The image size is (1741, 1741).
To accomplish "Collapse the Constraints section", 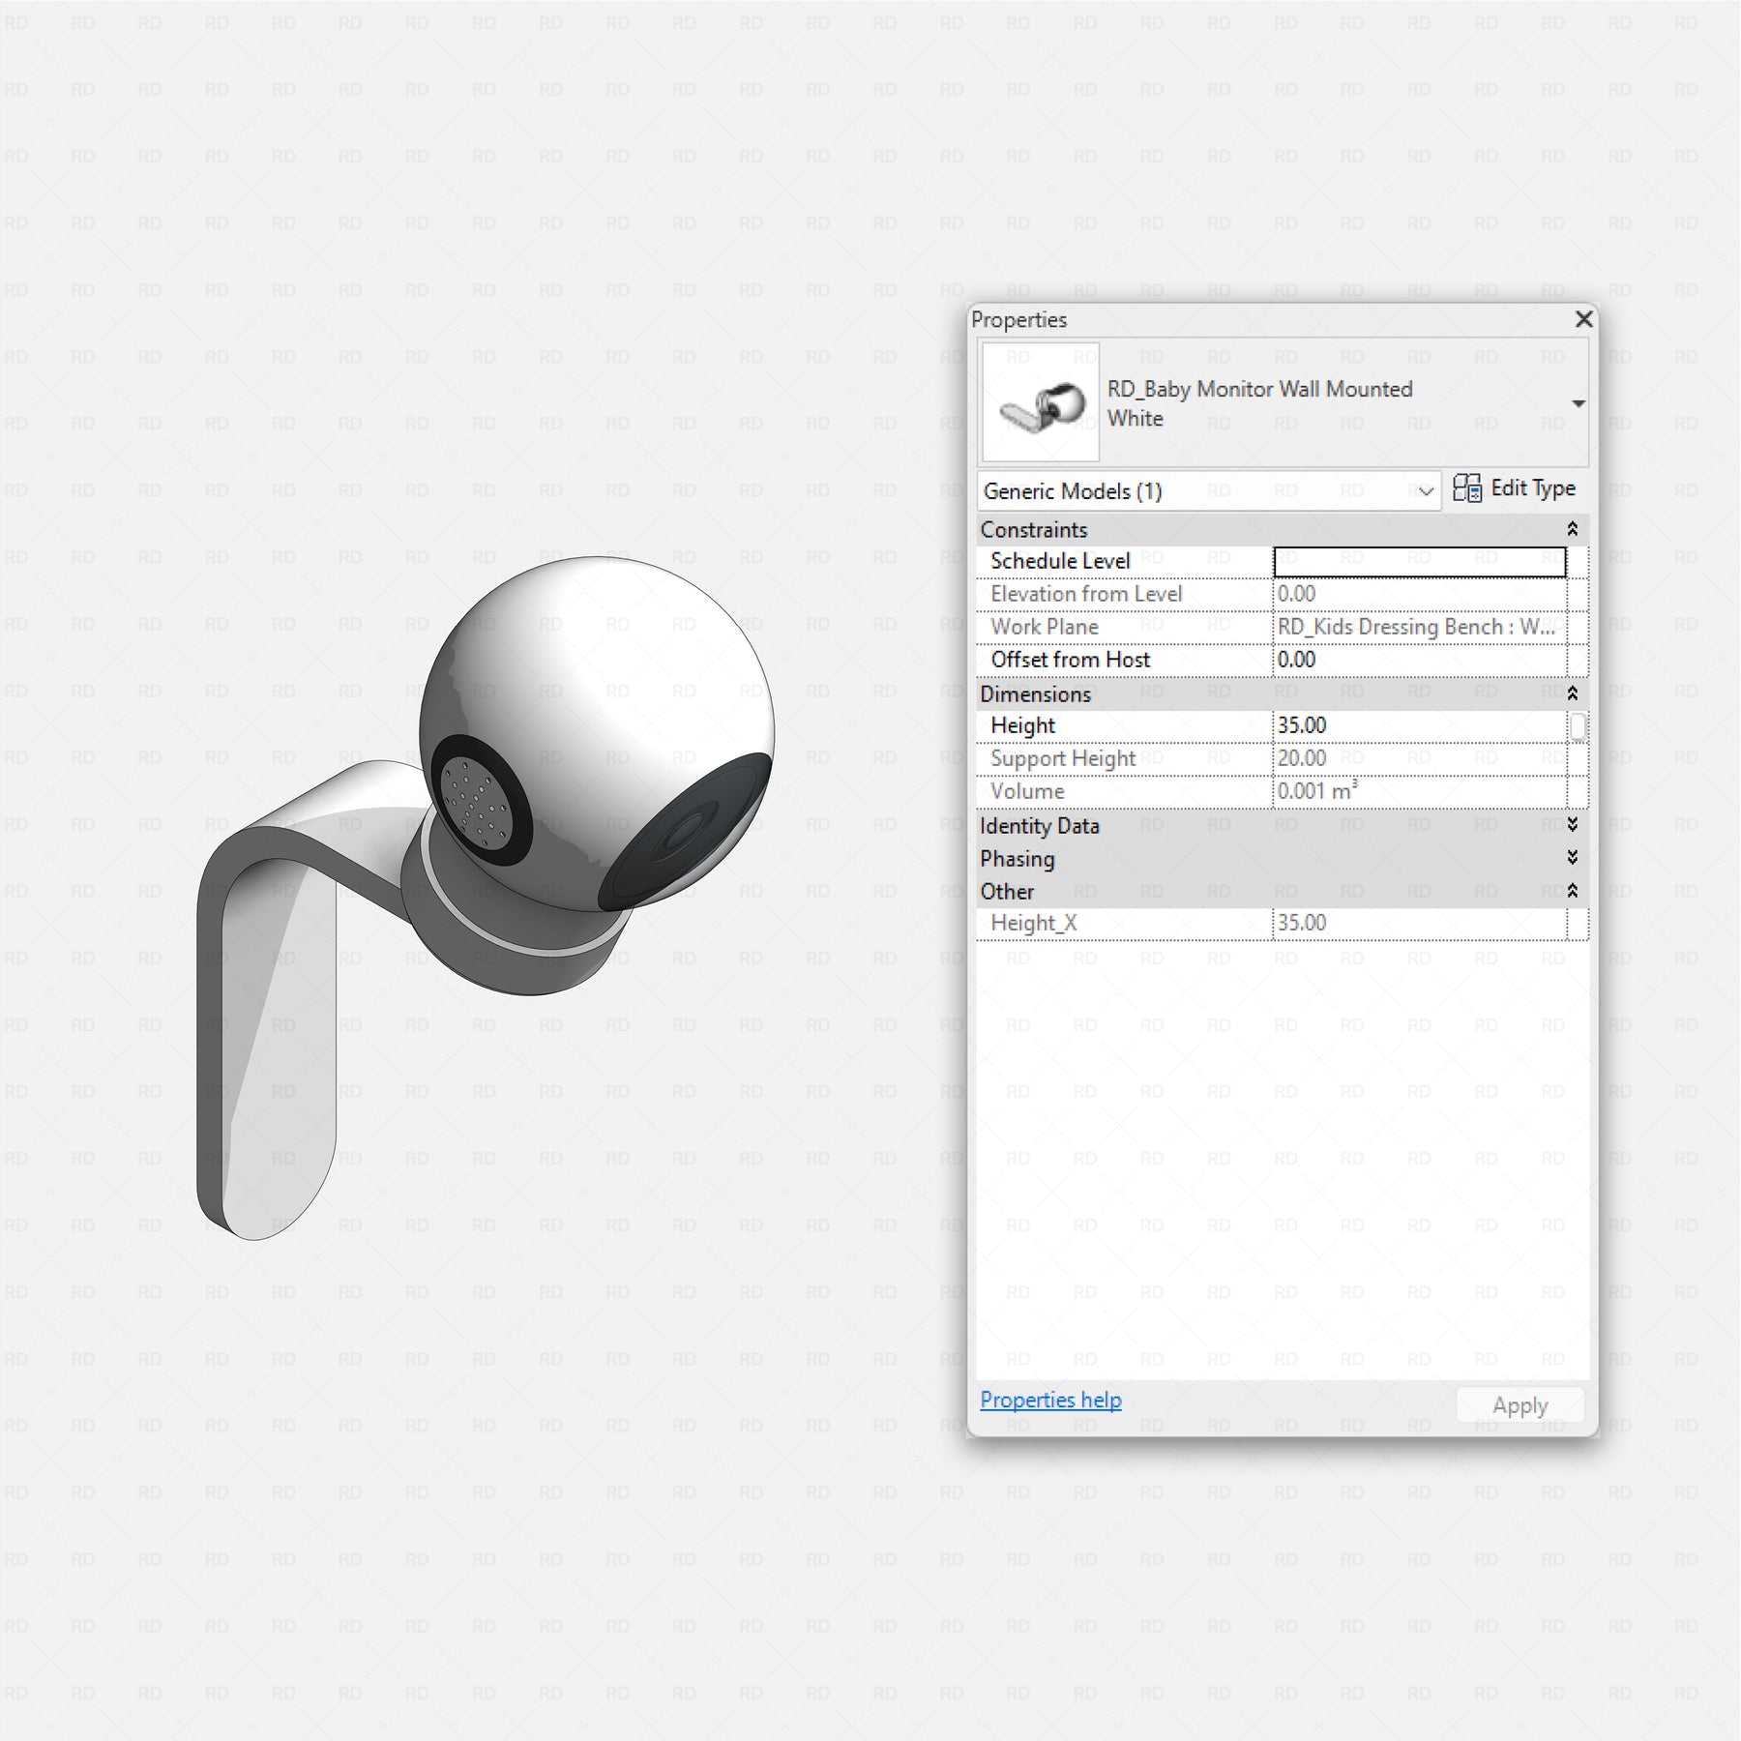I will pos(1572,529).
